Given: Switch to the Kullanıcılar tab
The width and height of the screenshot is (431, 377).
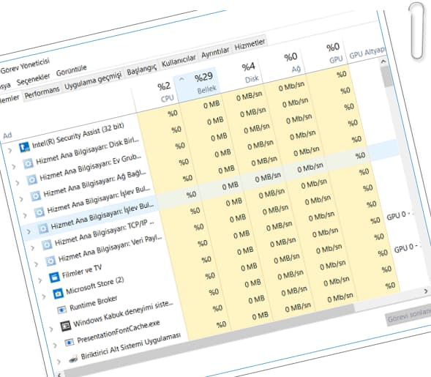Looking at the screenshot, I should coord(179,61).
